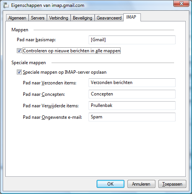Open the Servers tab
Image resolution: width=192 pixels, height=194 pixels.
(38, 18)
